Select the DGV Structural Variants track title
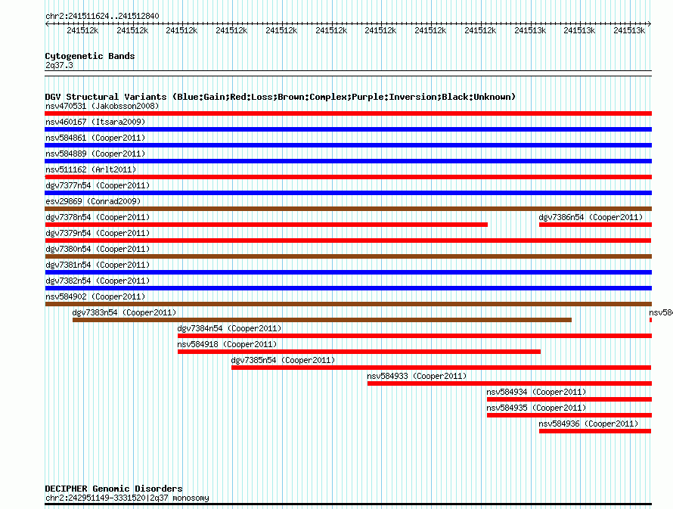Screen dimensions: 673x509 pyautogui.click(x=280, y=97)
